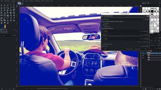161x90 pixels.
Task: Click Abbrechen in the Farbabgleich dialog
Action: tap(138, 49)
